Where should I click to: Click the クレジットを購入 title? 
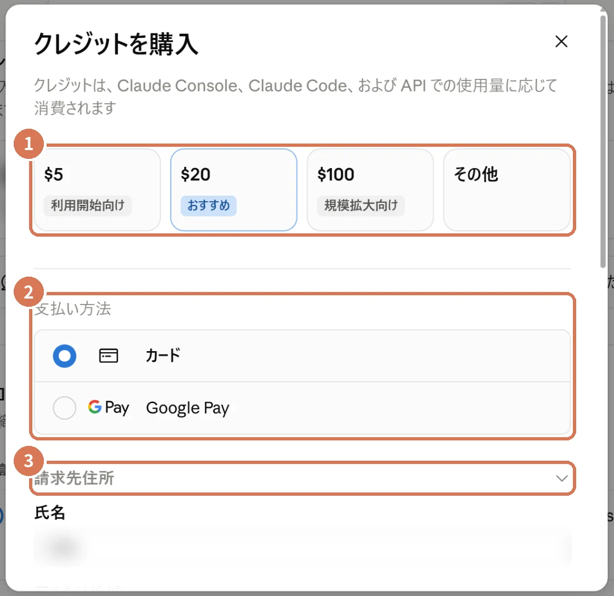[116, 43]
